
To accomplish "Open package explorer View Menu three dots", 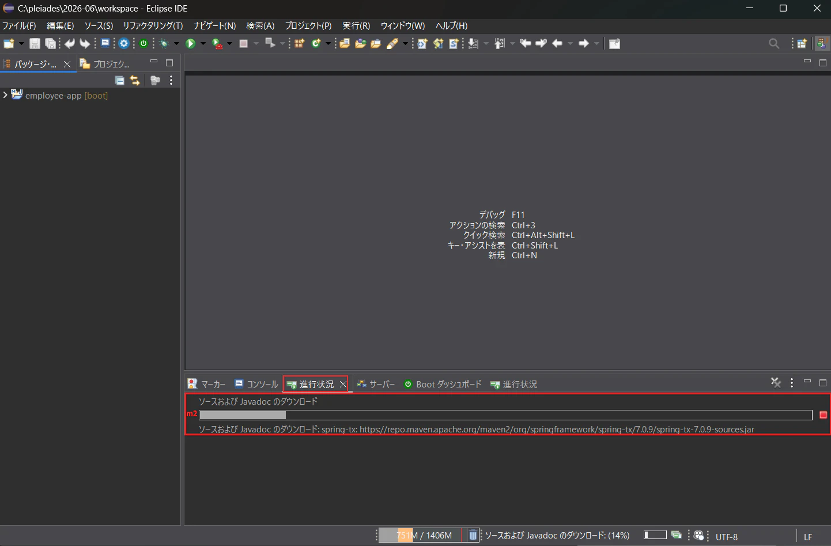I will click(171, 81).
